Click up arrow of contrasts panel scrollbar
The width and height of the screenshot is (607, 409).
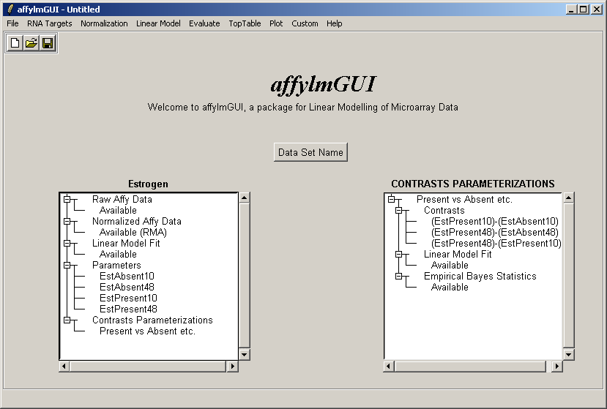click(x=568, y=198)
